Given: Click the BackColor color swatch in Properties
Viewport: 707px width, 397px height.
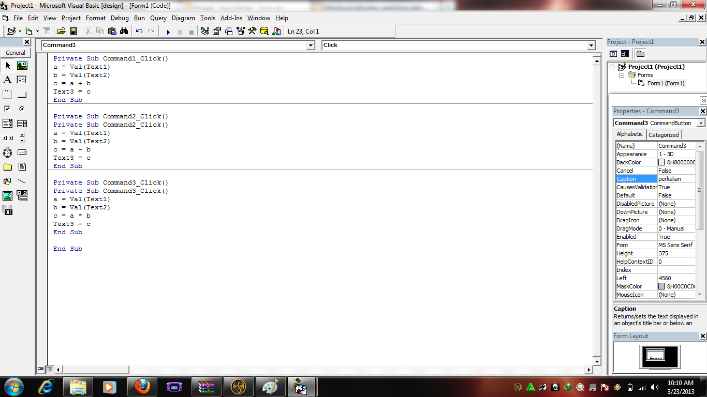Looking at the screenshot, I should [661, 162].
